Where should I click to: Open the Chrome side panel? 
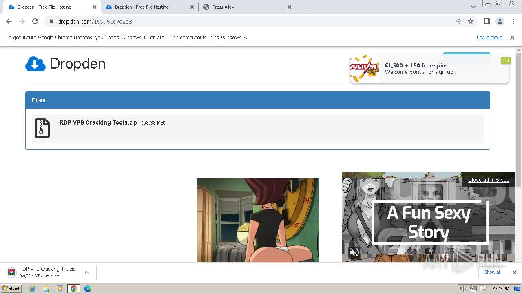pyautogui.click(x=487, y=21)
